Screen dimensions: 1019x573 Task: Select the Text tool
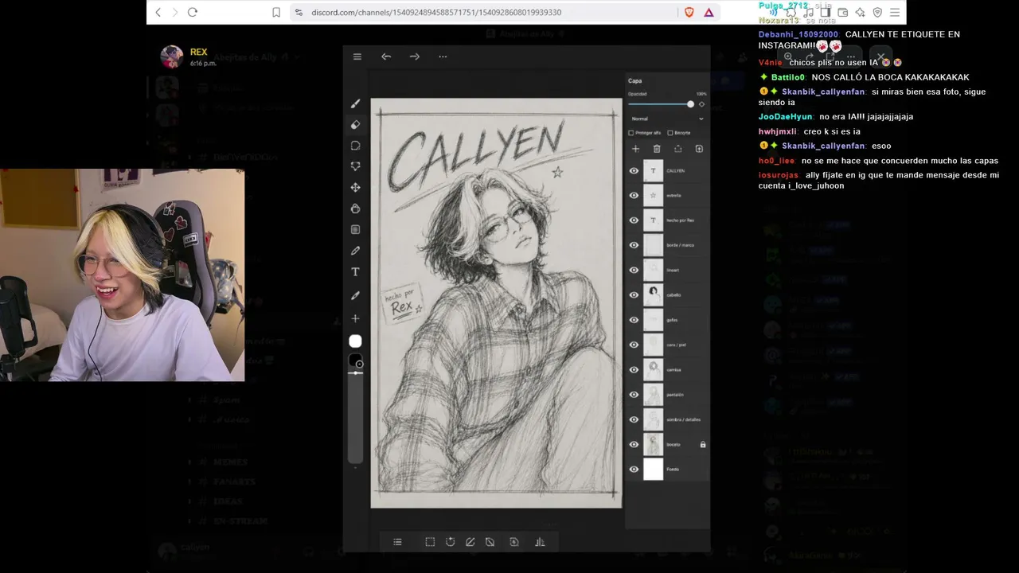tap(355, 272)
